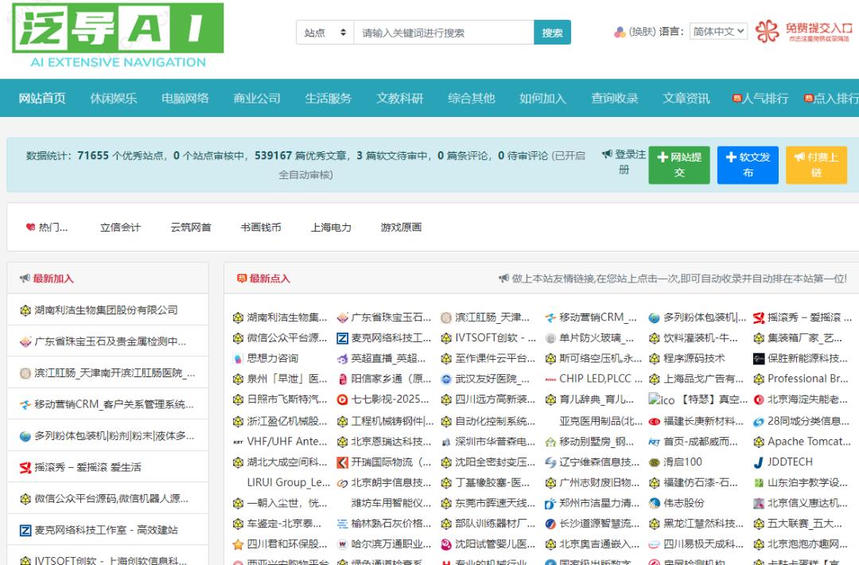Click the 麦克网络科技 favicon in 最新点入
859x565 pixels.
click(342, 338)
